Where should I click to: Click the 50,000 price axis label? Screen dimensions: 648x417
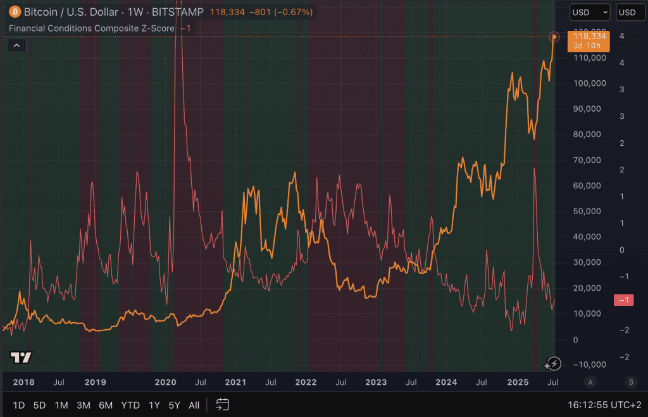point(587,211)
